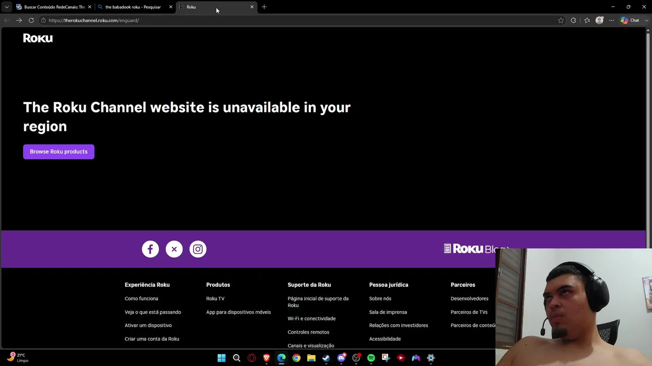Open Roku's Facebook page
The image size is (652, 366).
pyautogui.click(x=150, y=249)
